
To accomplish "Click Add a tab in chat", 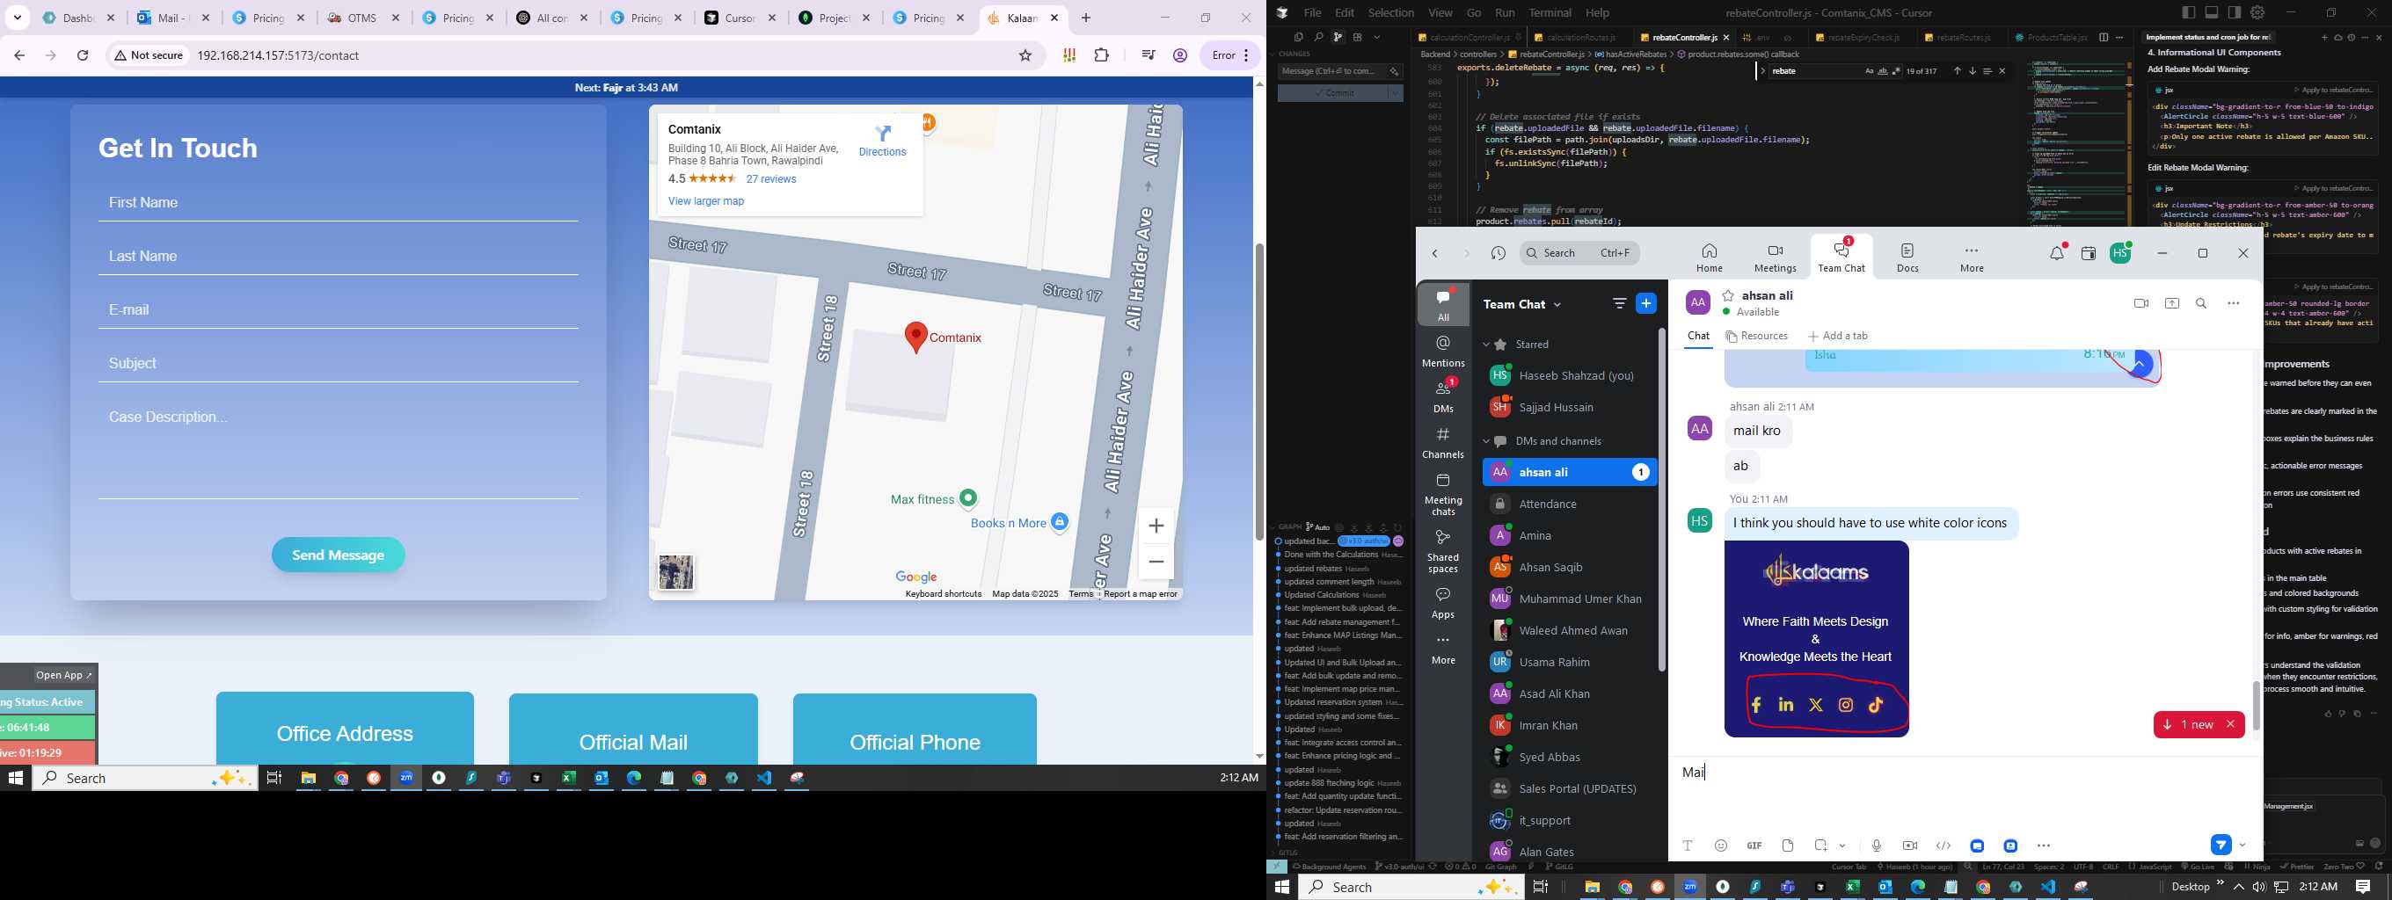I will [1838, 336].
